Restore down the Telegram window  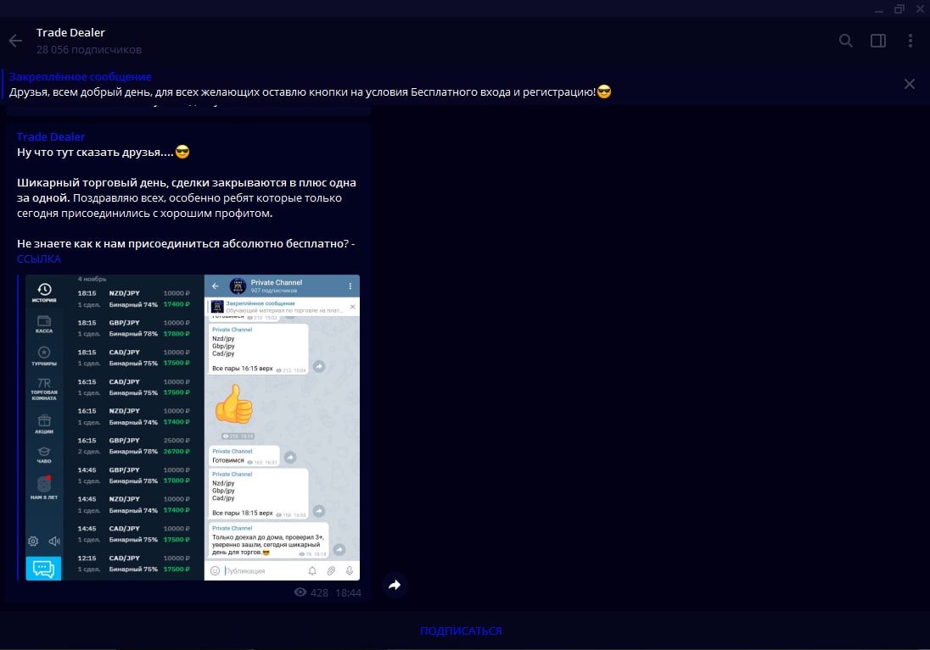pos(899,8)
